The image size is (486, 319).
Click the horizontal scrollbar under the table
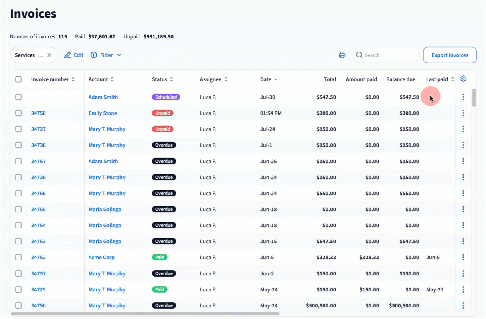pos(145,314)
